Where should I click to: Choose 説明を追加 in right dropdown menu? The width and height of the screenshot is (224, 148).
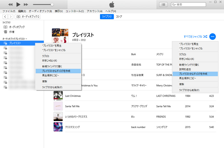click(195, 69)
